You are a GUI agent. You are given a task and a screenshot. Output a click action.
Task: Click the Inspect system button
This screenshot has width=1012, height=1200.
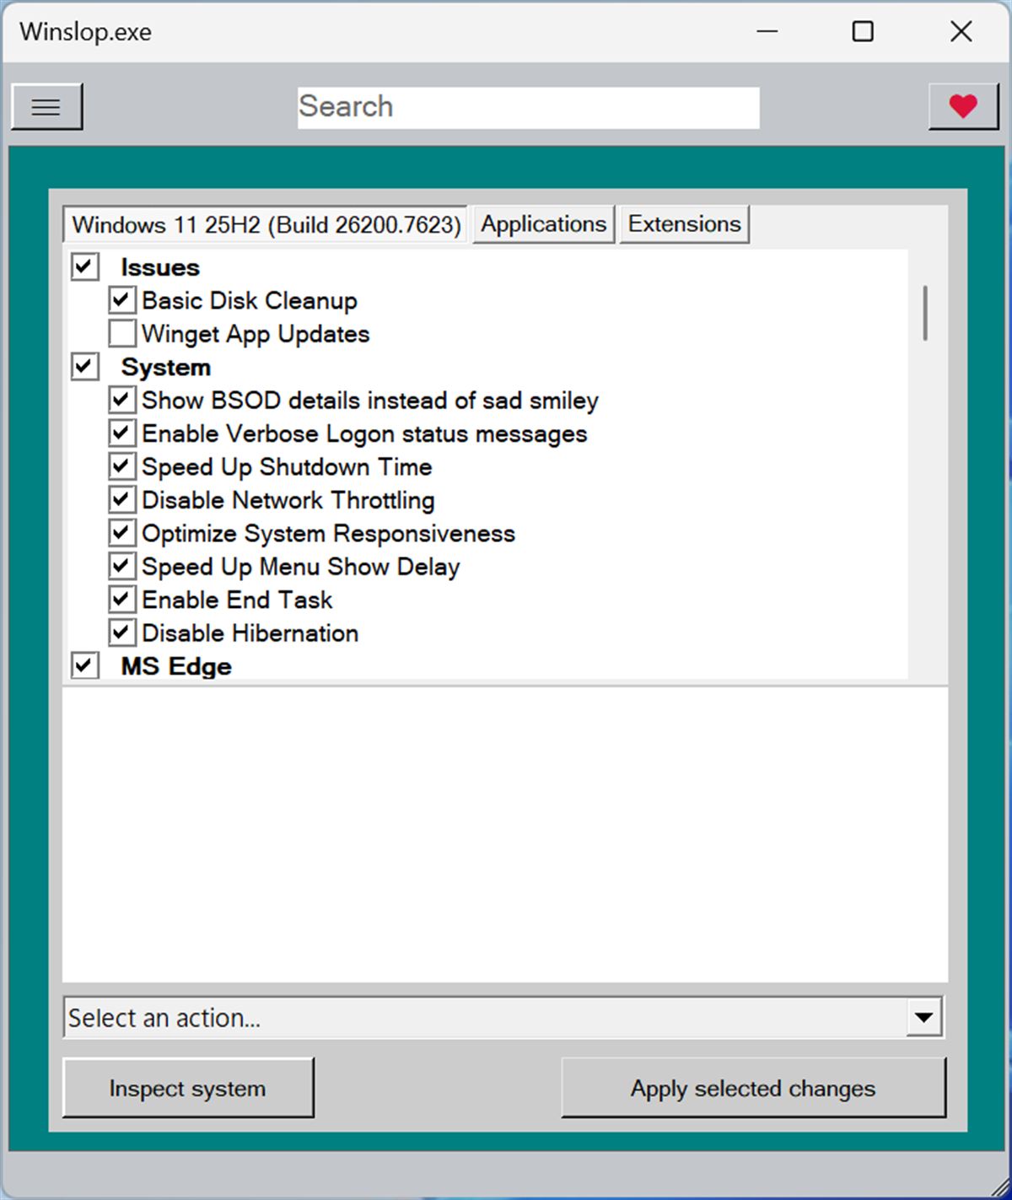pos(188,1089)
